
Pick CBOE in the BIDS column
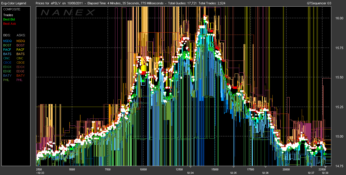[7, 63]
